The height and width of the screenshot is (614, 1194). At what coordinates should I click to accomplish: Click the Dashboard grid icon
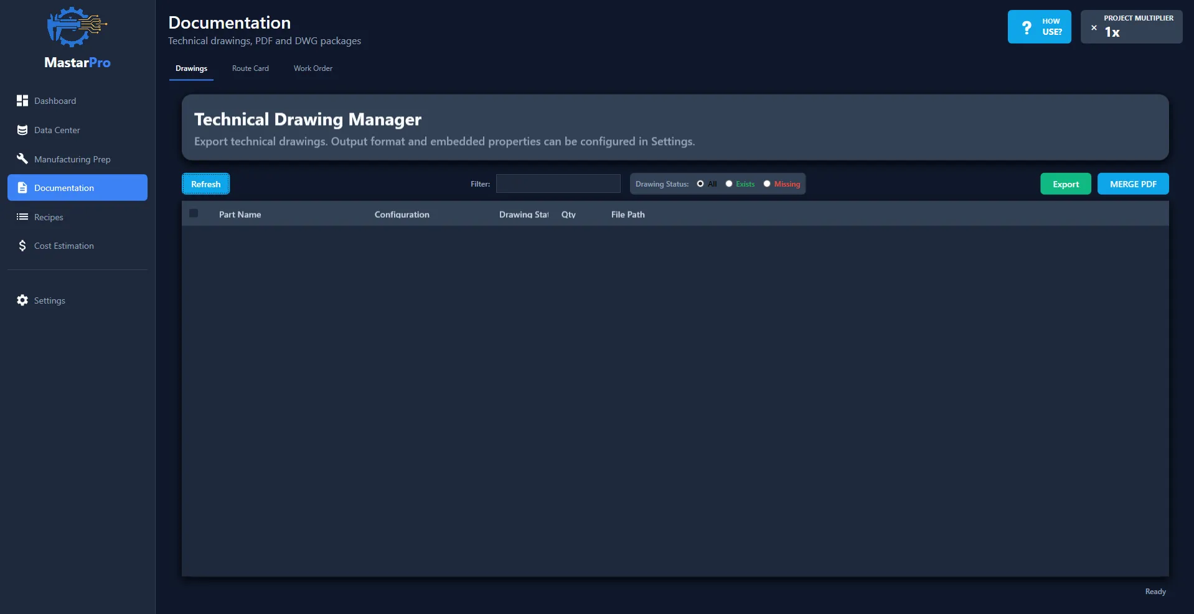[22, 101]
